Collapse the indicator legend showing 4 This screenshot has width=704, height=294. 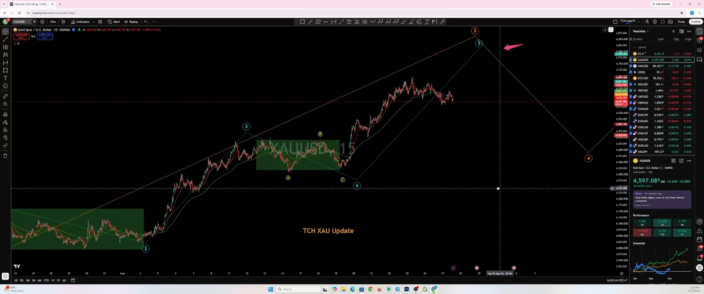pos(17,44)
